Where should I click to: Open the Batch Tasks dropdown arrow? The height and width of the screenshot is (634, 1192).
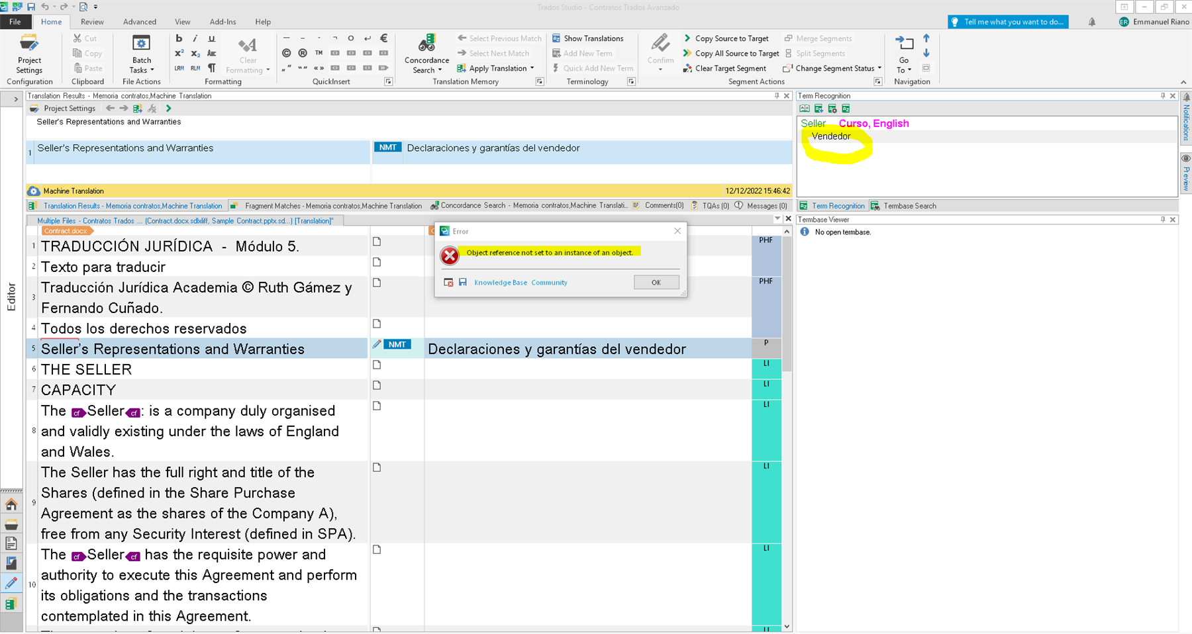pos(152,70)
